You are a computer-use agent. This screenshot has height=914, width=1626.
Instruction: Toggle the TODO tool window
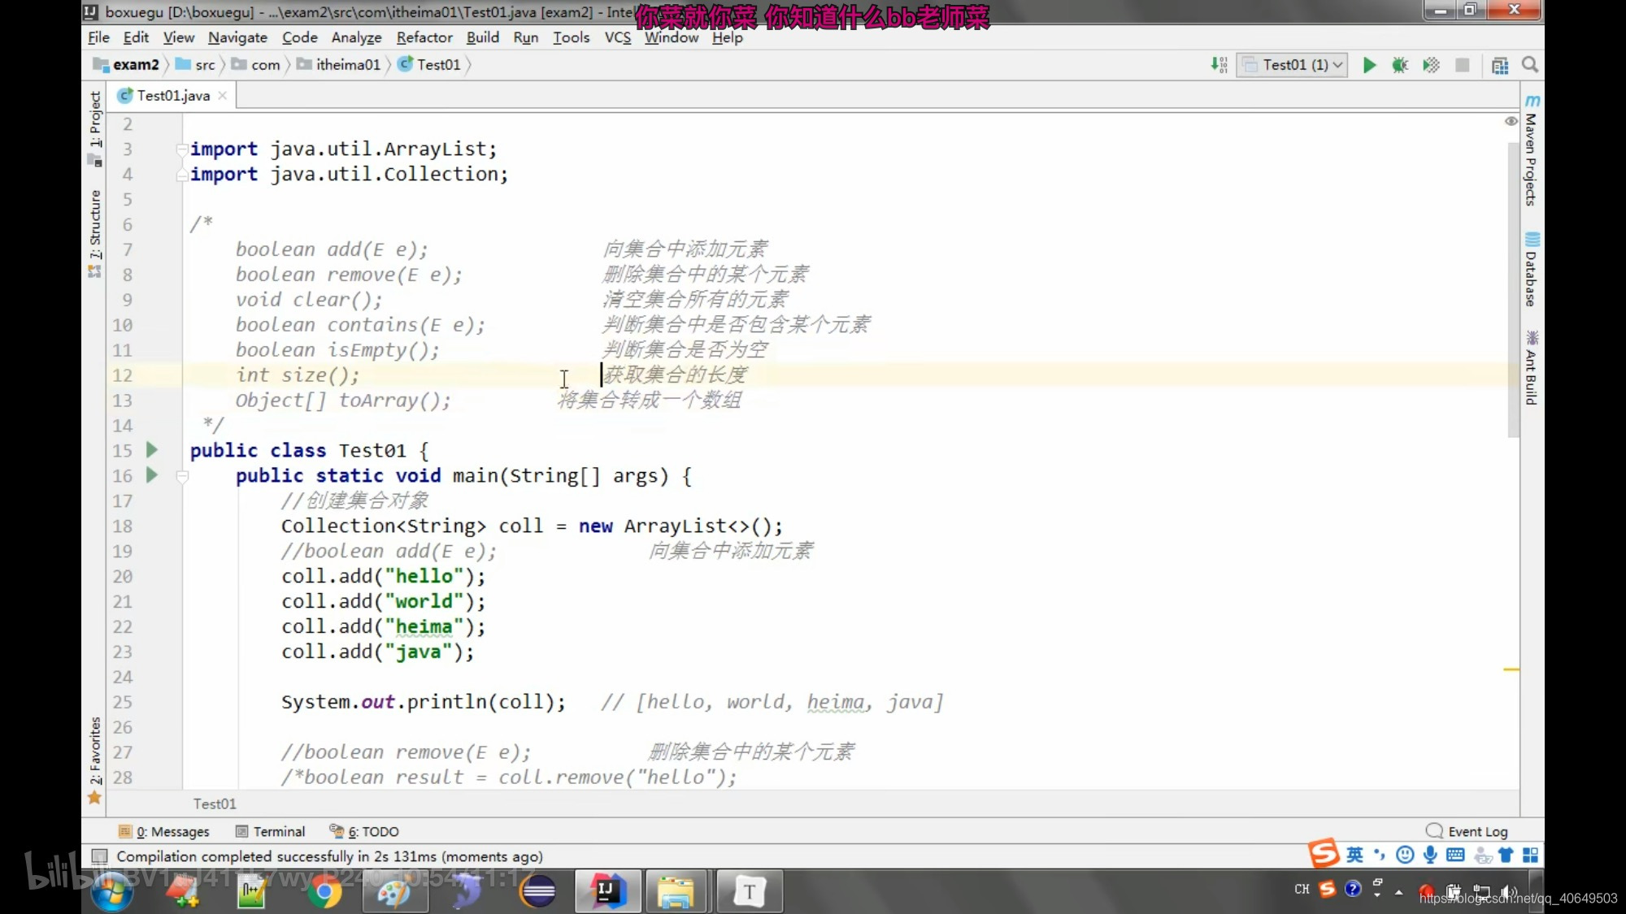[x=363, y=831]
